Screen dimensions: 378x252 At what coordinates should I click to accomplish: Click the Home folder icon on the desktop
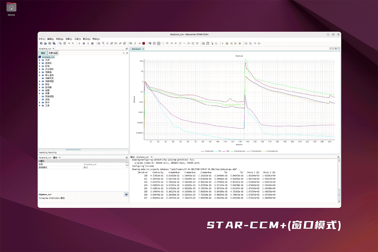coord(11,7)
